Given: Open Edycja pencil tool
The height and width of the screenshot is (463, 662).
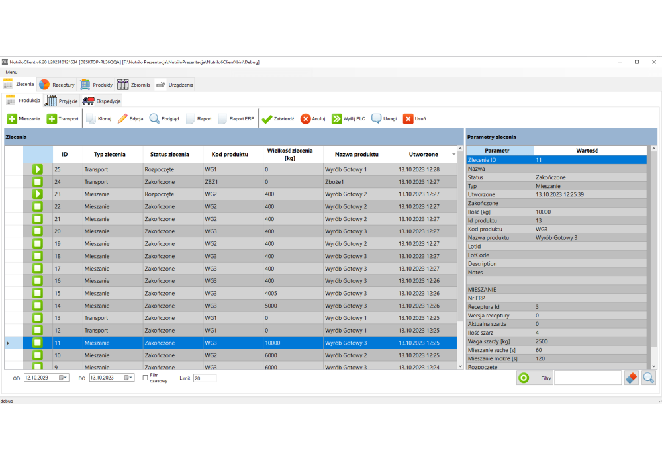Looking at the screenshot, I should pos(130,119).
